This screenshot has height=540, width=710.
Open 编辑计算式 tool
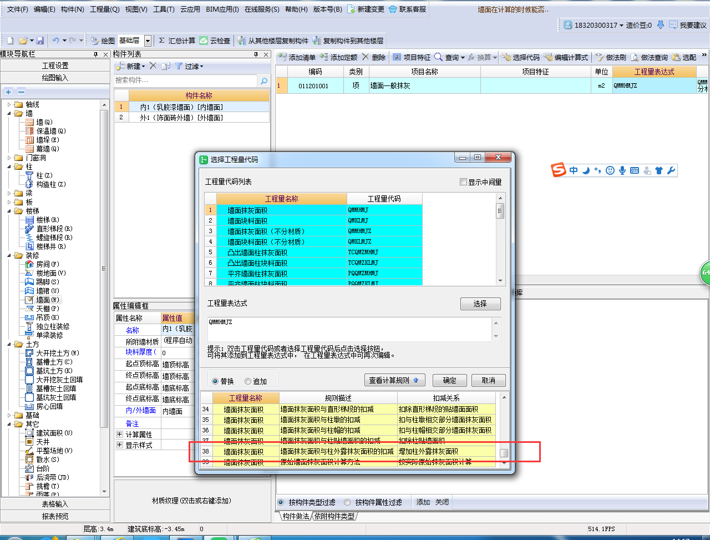(566, 57)
